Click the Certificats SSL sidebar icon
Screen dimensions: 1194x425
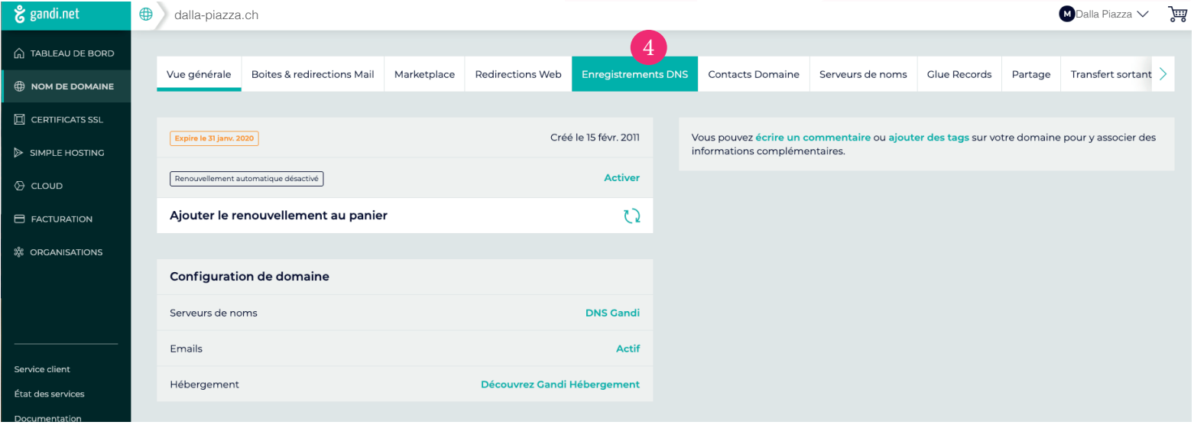[x=20, y=120]
